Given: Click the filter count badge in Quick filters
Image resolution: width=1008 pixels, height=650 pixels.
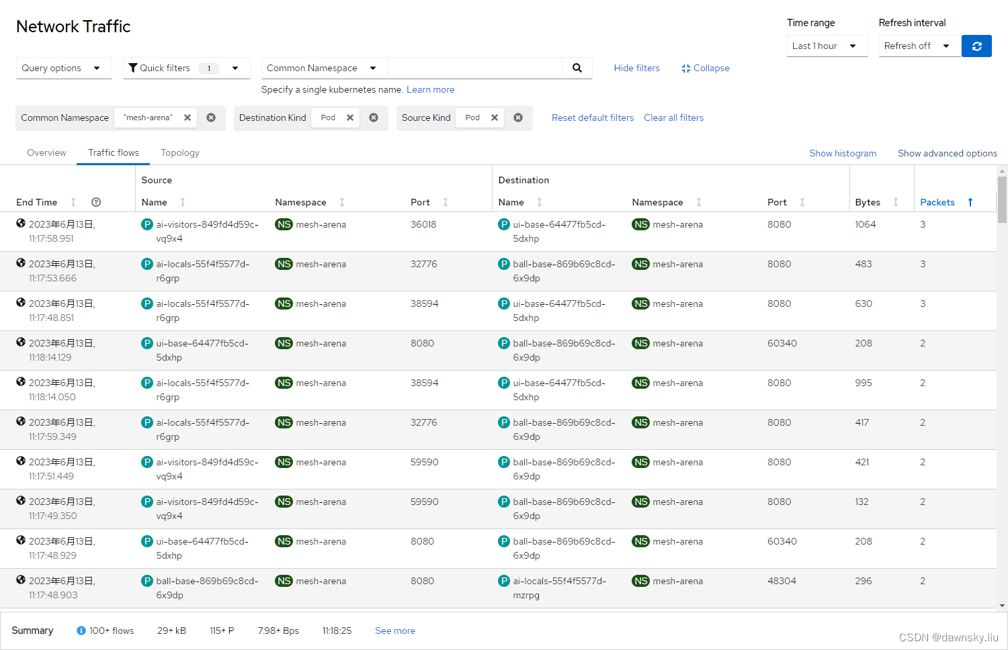Looking at the screenshot, I should (x=209, y=68).
